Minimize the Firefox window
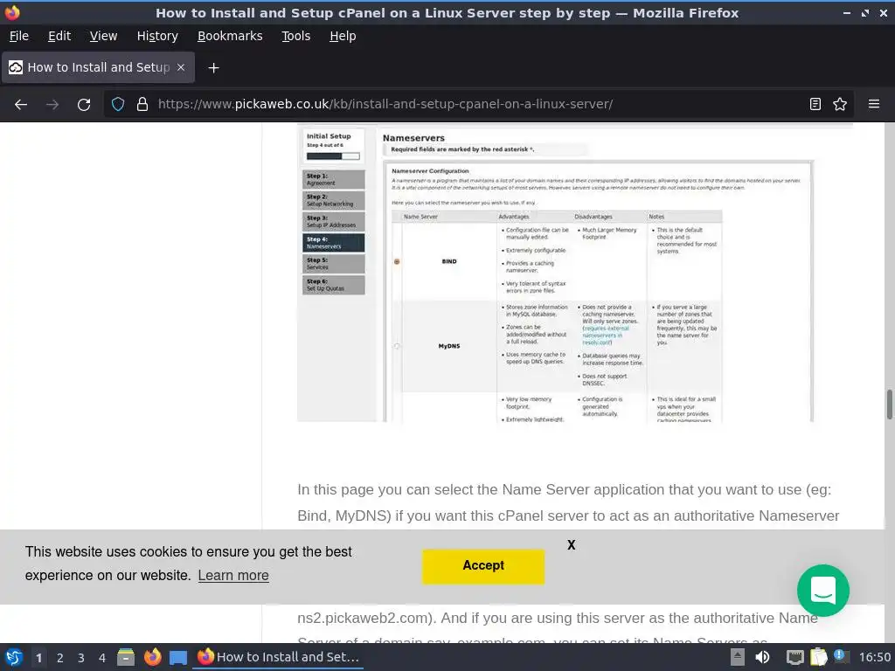 [846, 12]
